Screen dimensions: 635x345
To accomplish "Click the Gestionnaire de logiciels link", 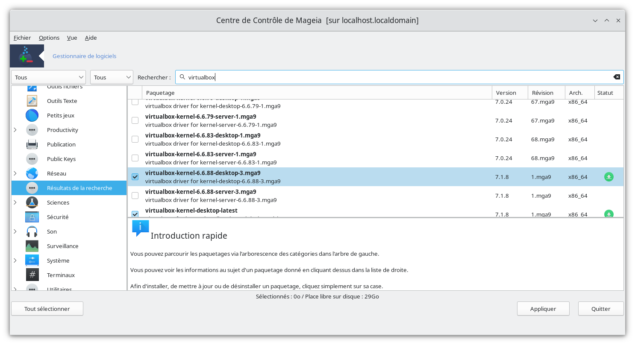I will pos(84,56).
